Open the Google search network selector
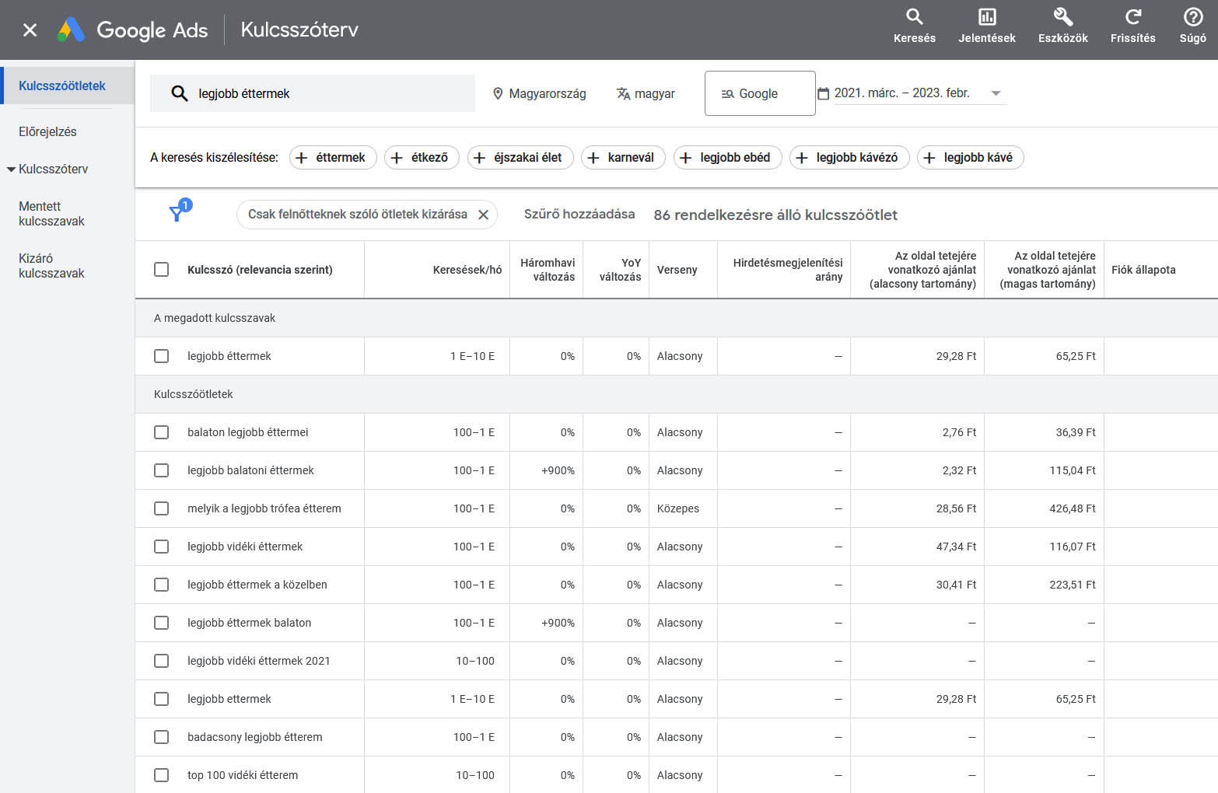Screen dimensions: 1218x793 [759, 93]
